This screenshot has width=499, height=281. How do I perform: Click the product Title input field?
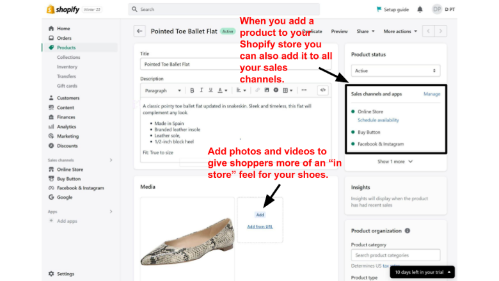coord(235,64)
